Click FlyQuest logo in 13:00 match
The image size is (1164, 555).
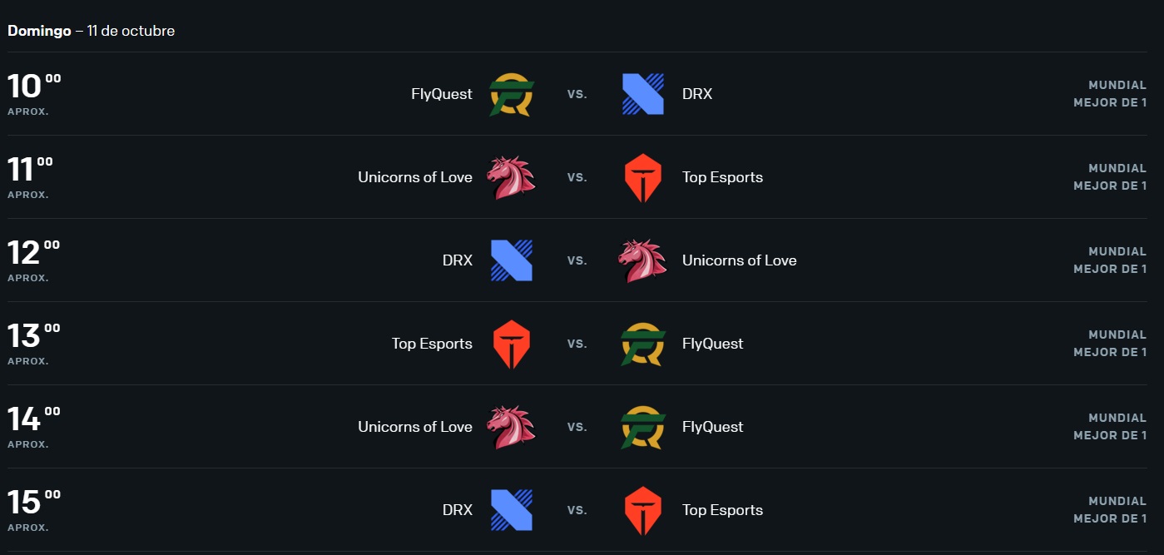pyautogui.click(x=643, y=344)
